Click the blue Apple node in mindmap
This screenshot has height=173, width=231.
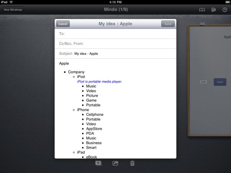(220, 82)
